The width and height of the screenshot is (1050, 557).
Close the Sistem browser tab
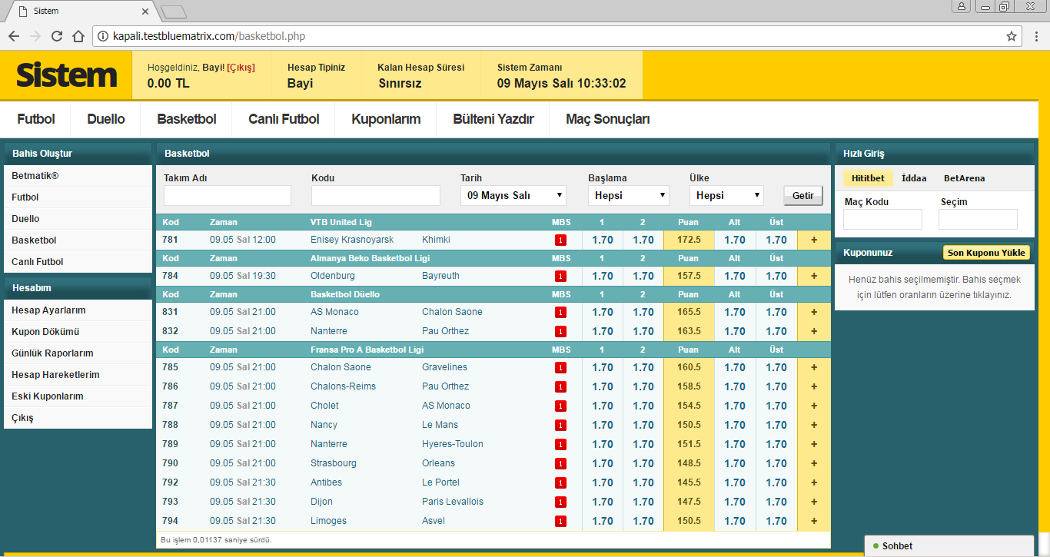pyautogui.click(x=145, y=12)
